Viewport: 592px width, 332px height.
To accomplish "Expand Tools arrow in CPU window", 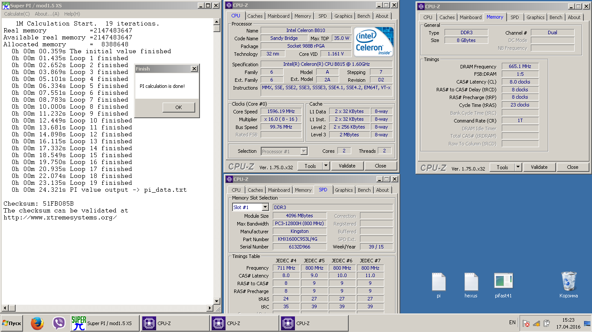I will click(326, 166).
